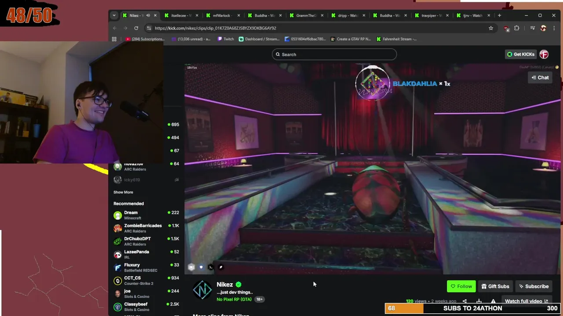This screenshot has height=316, width=563.
Task: Click the download clip icon
Action: 479,302
